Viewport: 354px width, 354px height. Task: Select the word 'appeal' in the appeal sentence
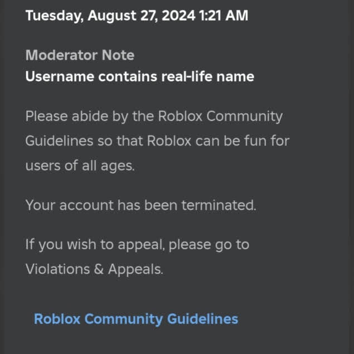(x=141, y=245)
